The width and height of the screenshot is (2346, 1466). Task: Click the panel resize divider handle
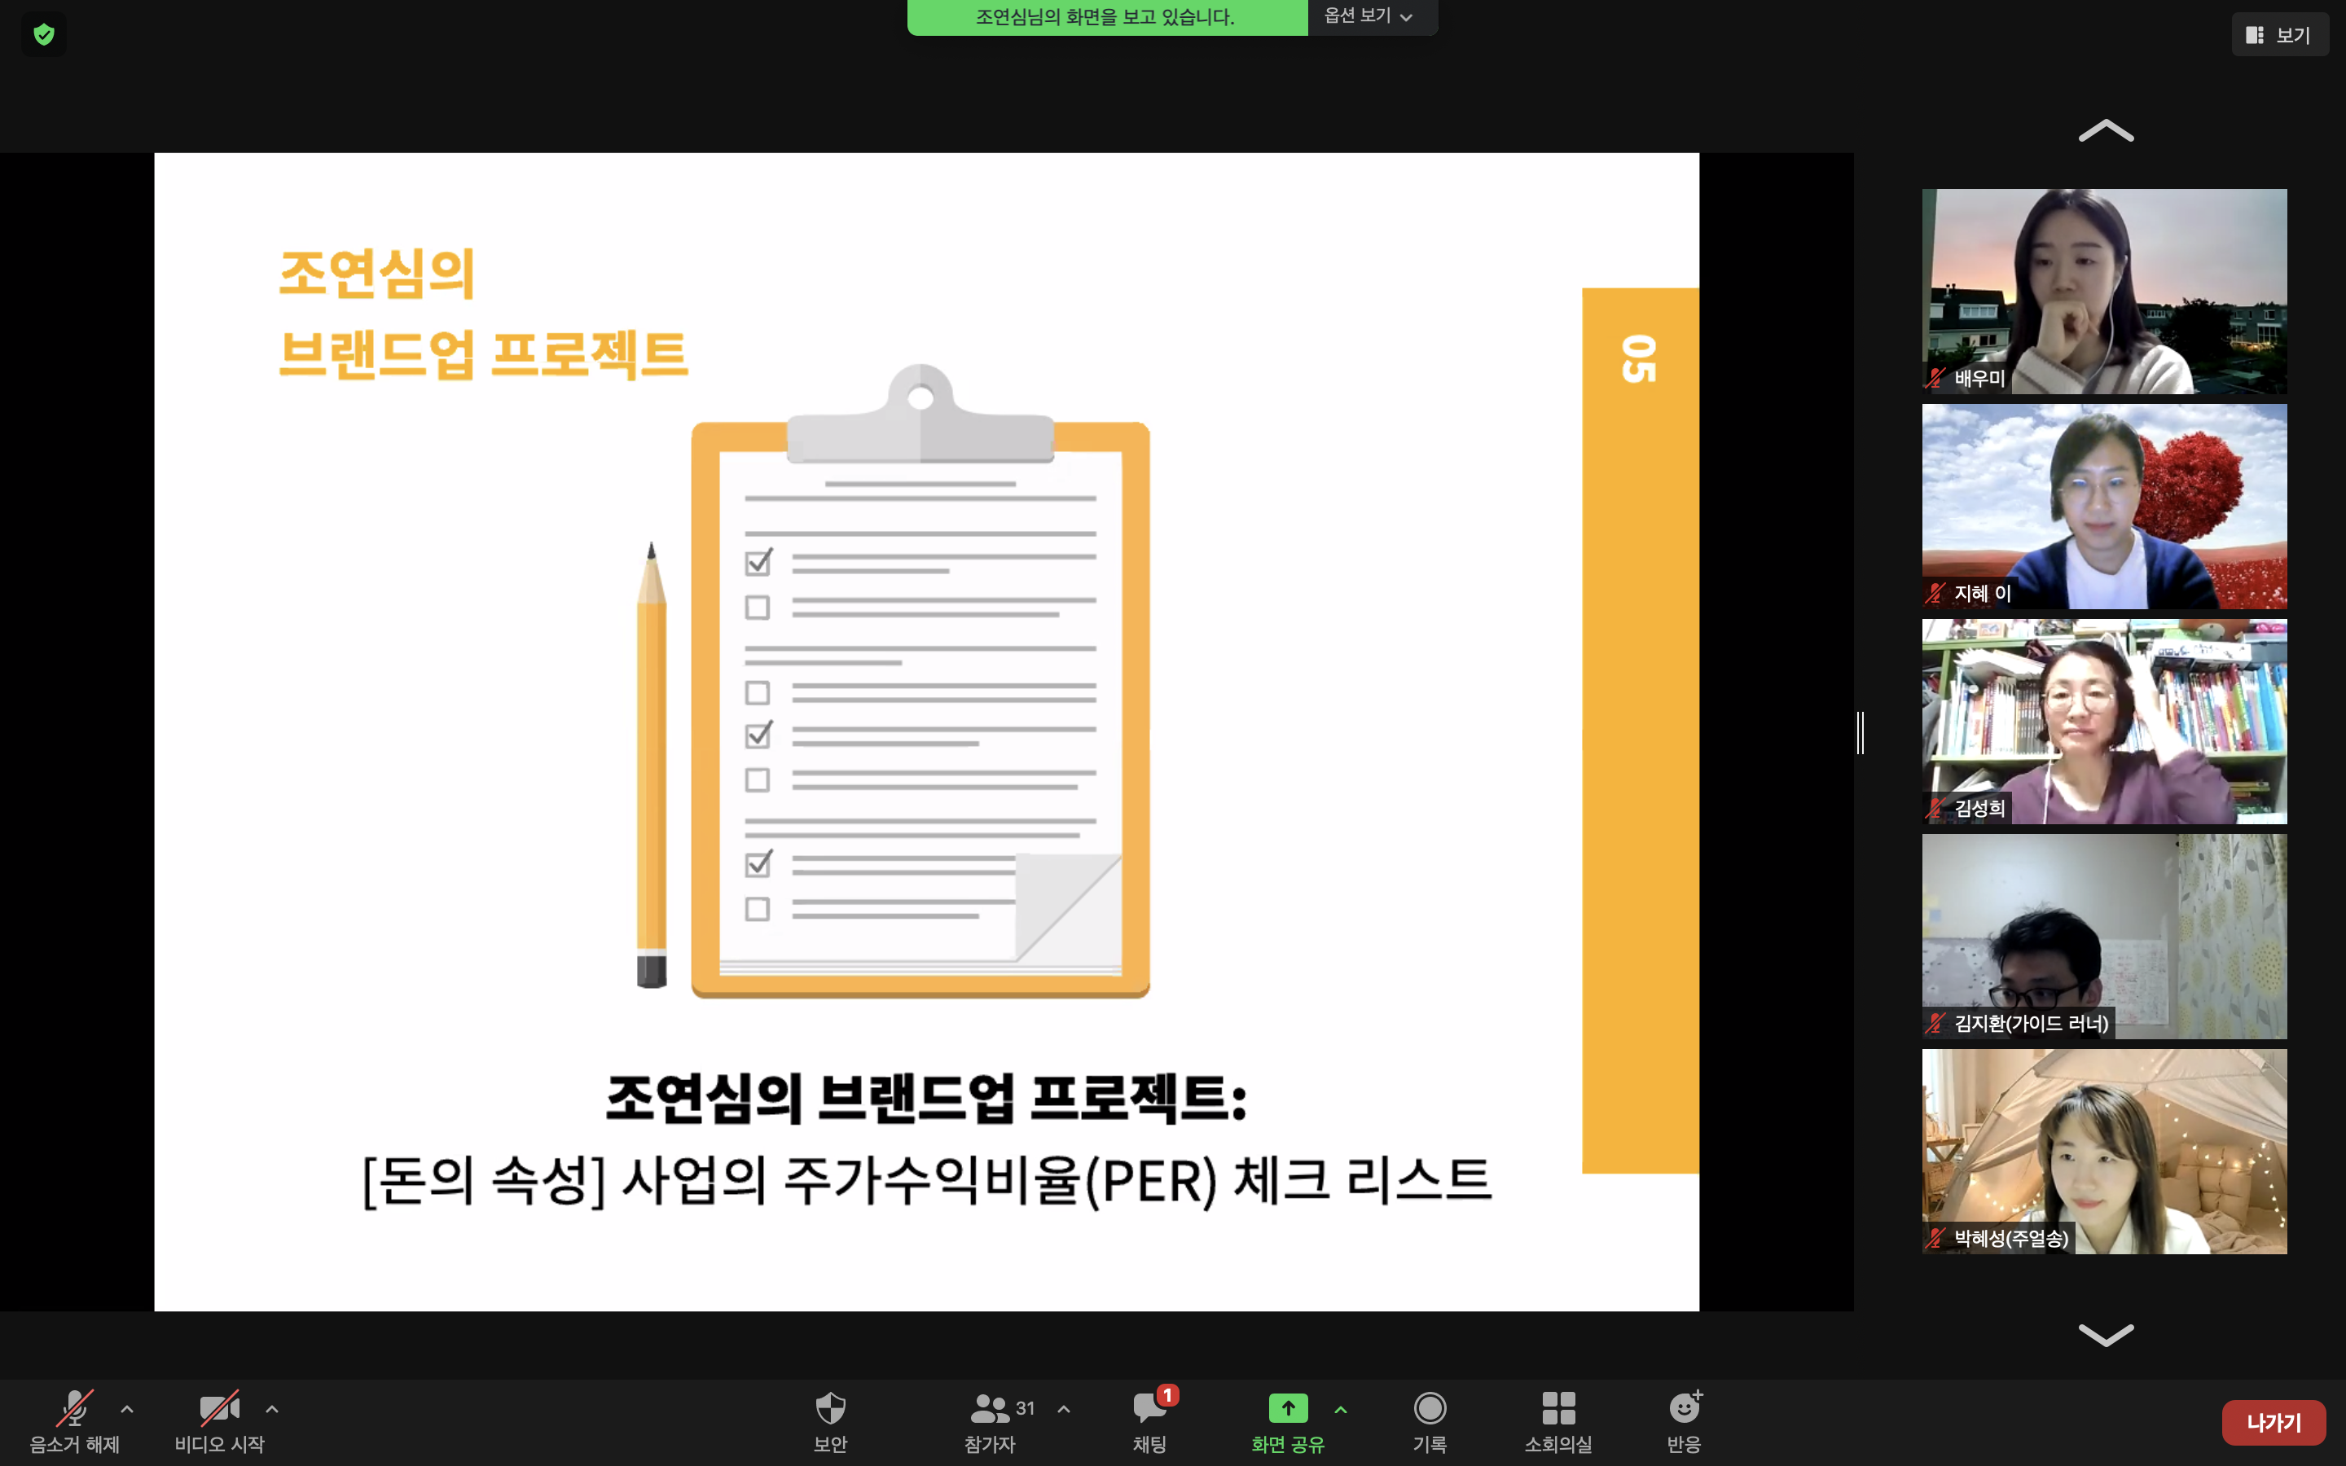[x=1861, y=732]
